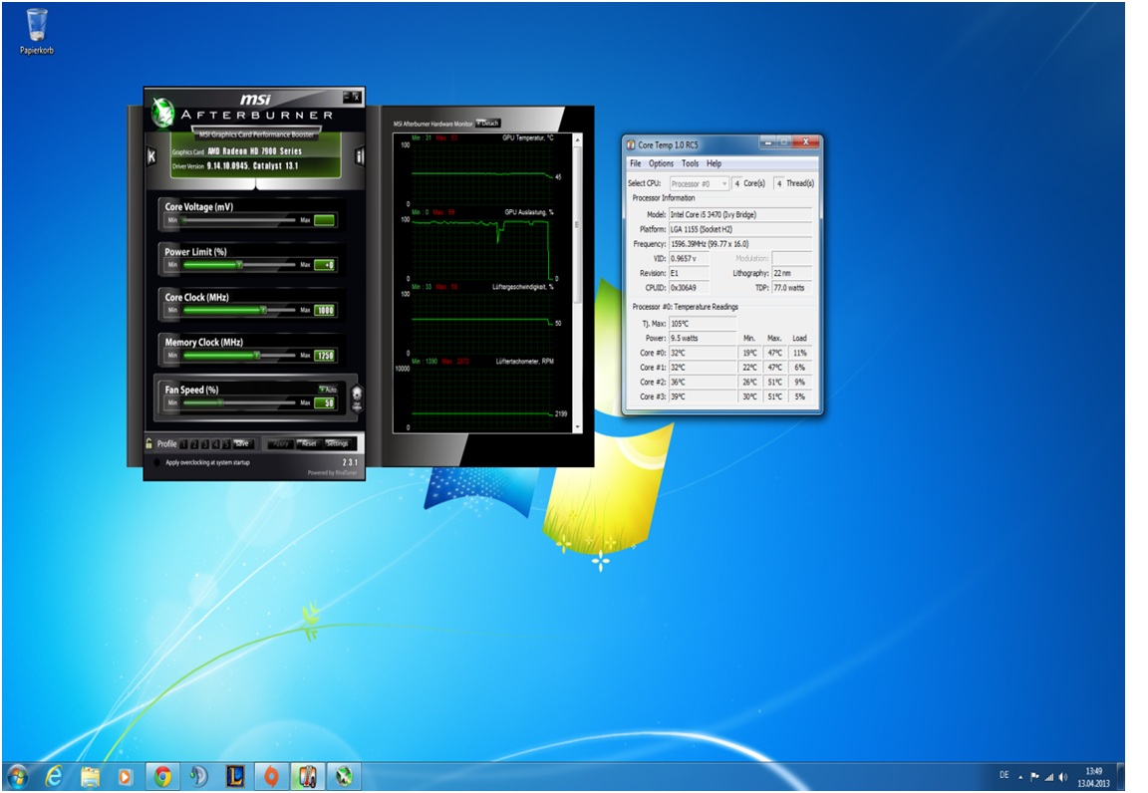Screen dimensions: 1148x793
Task: Click the Power Limit (%) slider
Action: (x=239, y=264)
